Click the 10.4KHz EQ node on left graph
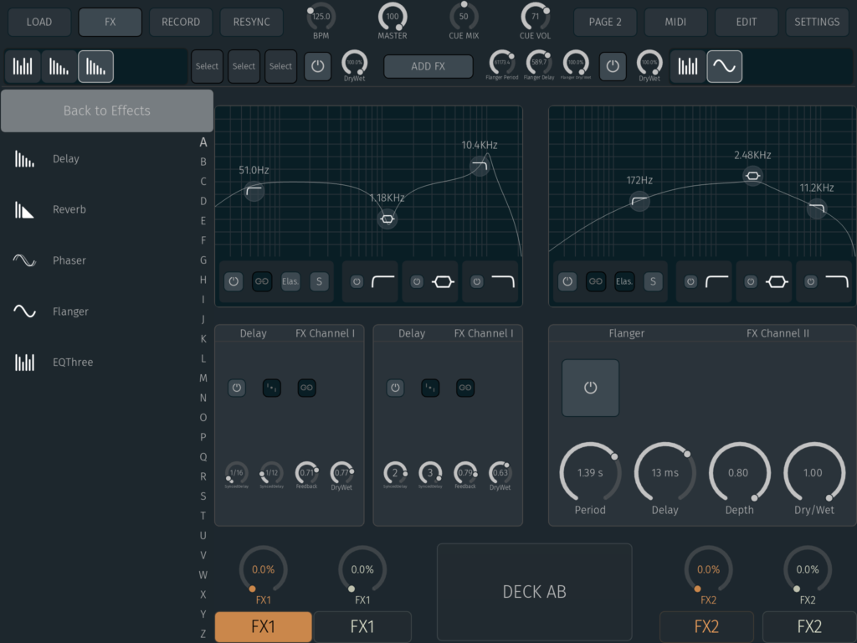The image size is (857, 643). pos(480,167)
